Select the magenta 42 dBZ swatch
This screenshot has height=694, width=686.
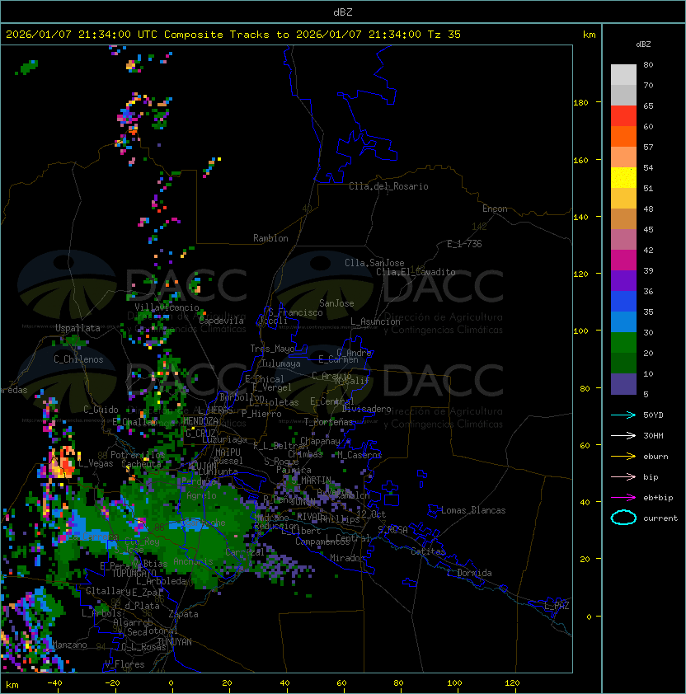pyautogui.click(x=623, y=260)
